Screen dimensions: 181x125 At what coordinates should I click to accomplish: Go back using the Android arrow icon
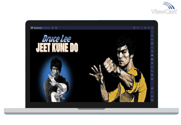pos(152,92)
